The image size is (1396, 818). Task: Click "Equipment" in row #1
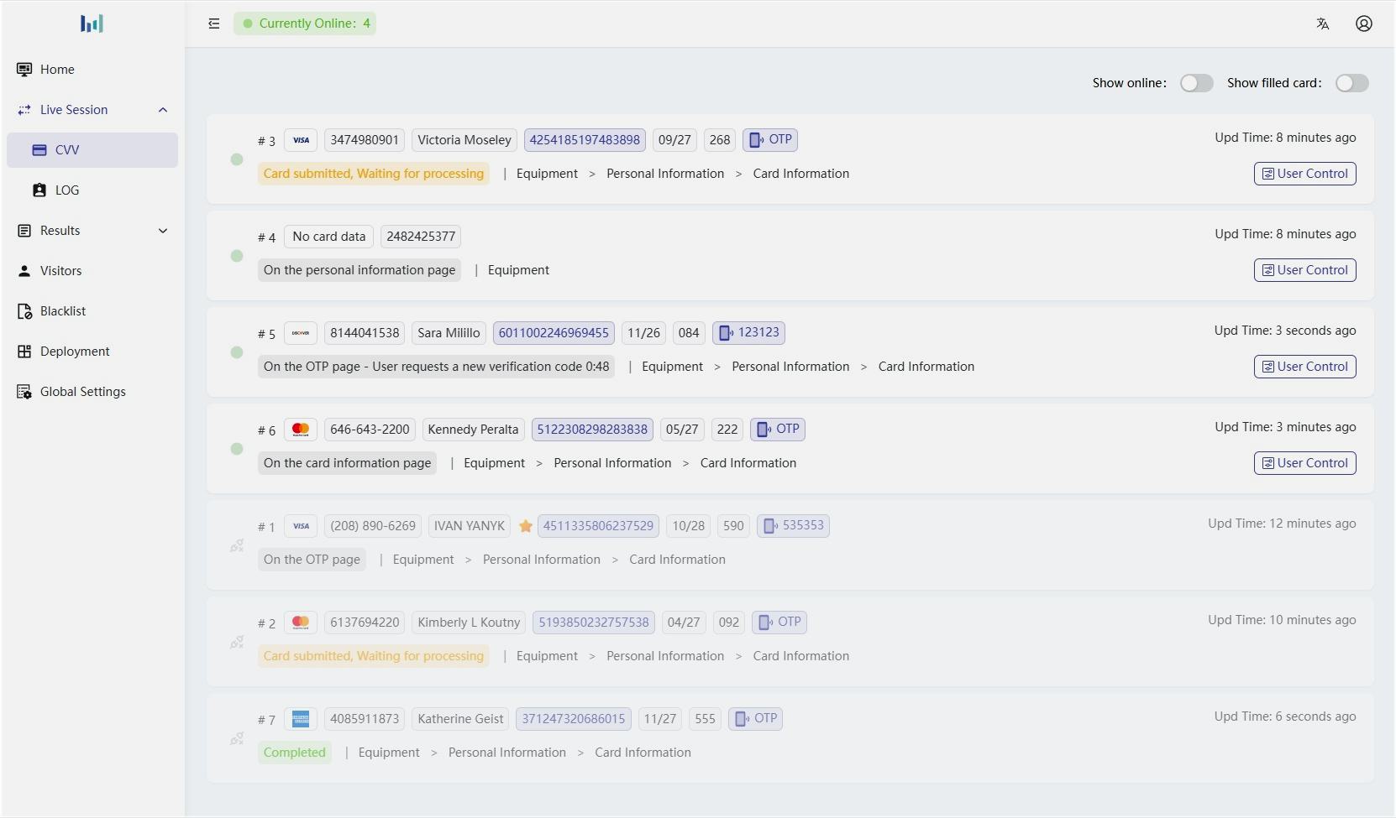pos(423,560)
